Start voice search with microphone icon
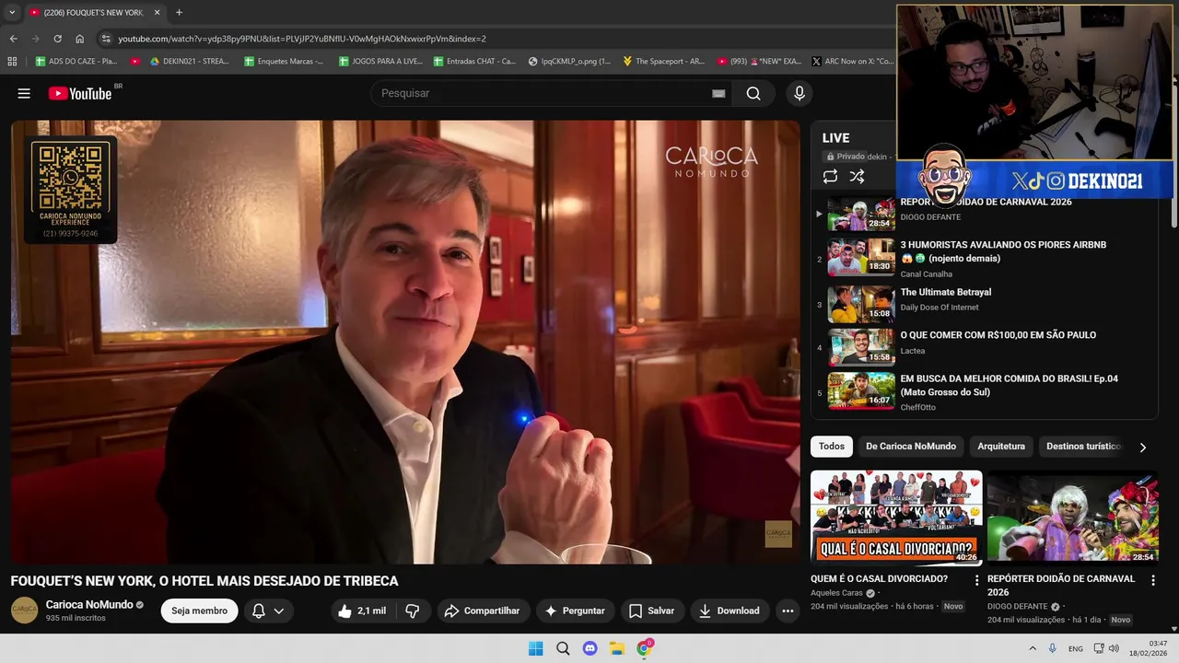The image size is (1179, 663). coord(800,93)
